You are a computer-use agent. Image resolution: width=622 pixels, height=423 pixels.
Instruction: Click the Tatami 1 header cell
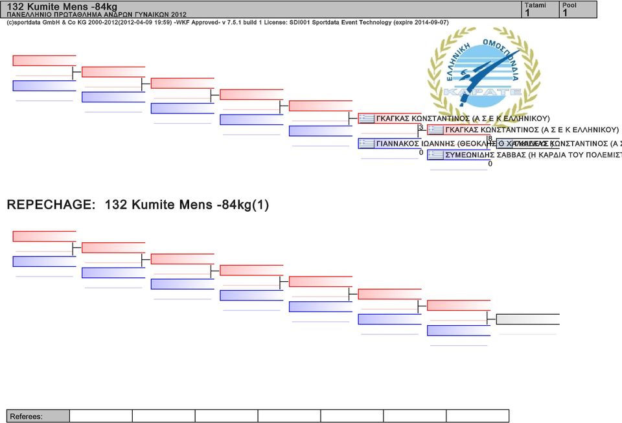click(540, 10)
